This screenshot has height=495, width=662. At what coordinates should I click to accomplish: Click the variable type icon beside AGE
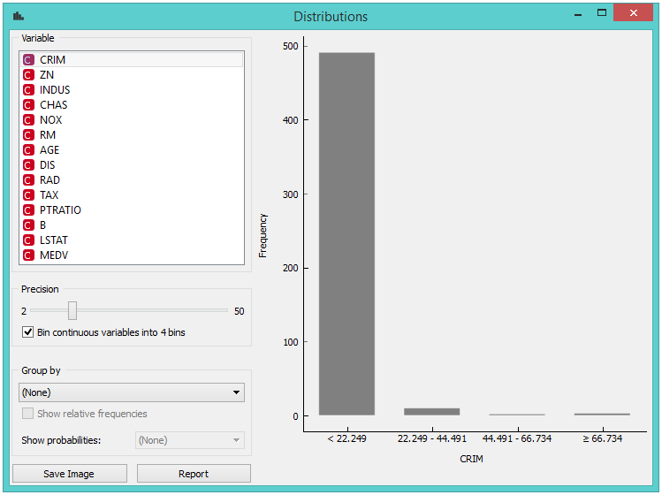(28, 150)
